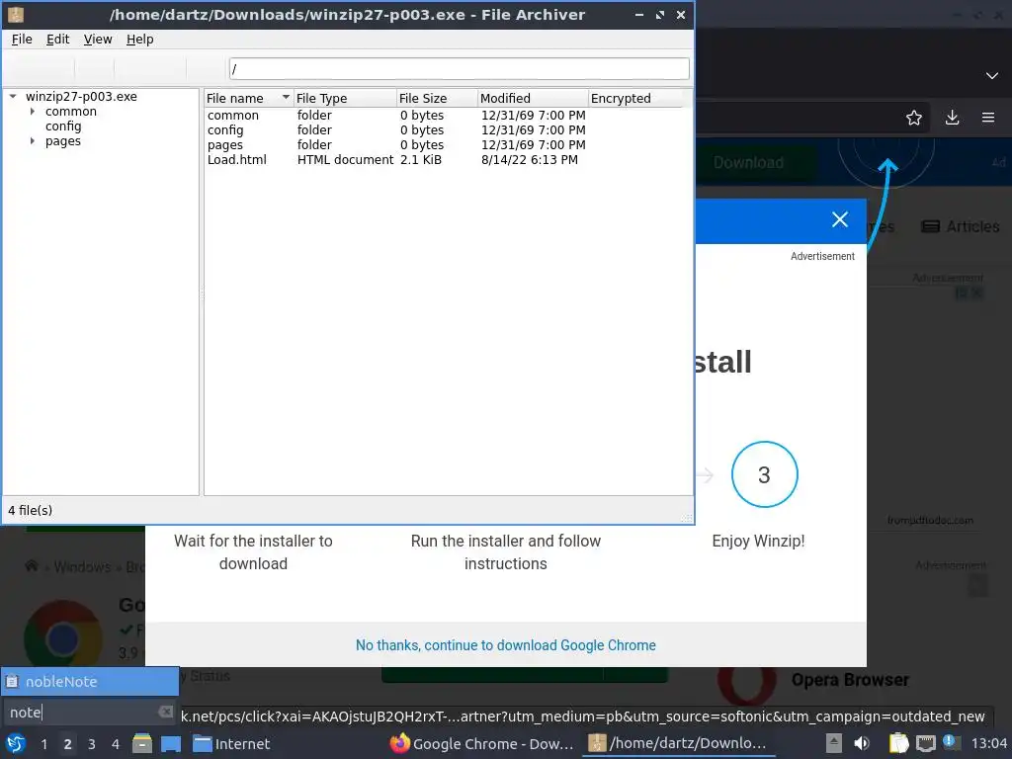Open Firefox downloads panel icon

point(952,118)
